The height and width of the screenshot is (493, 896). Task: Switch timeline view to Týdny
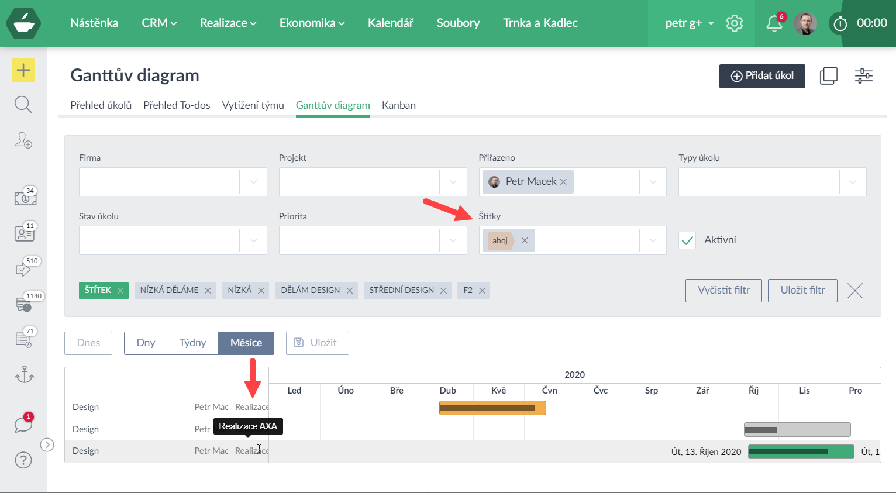pyautogui.click(x=192, y=343)
